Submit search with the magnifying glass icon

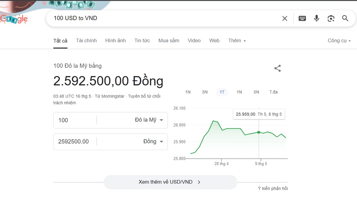[x=345, y=18]
